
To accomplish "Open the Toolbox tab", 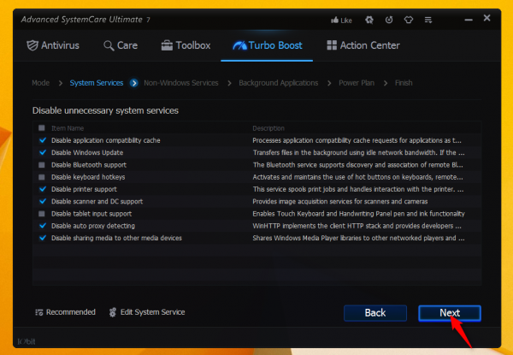I will [186, 45].
